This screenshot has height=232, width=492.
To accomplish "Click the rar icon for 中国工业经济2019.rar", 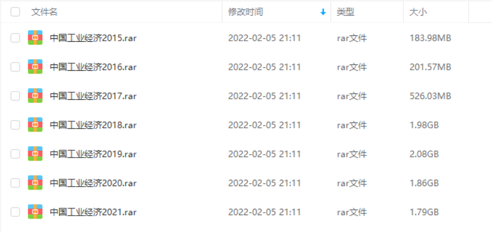I will tap(35, 154).
